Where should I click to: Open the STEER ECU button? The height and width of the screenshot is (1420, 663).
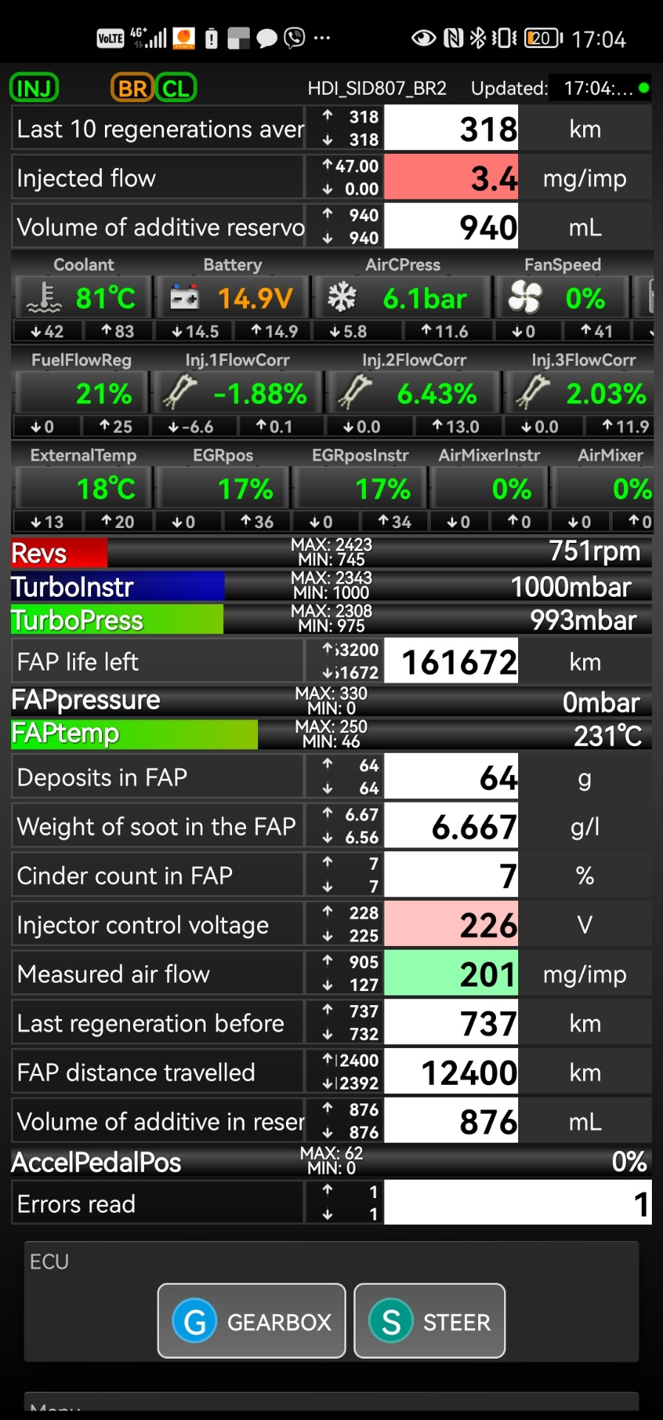click(429, 1321)
